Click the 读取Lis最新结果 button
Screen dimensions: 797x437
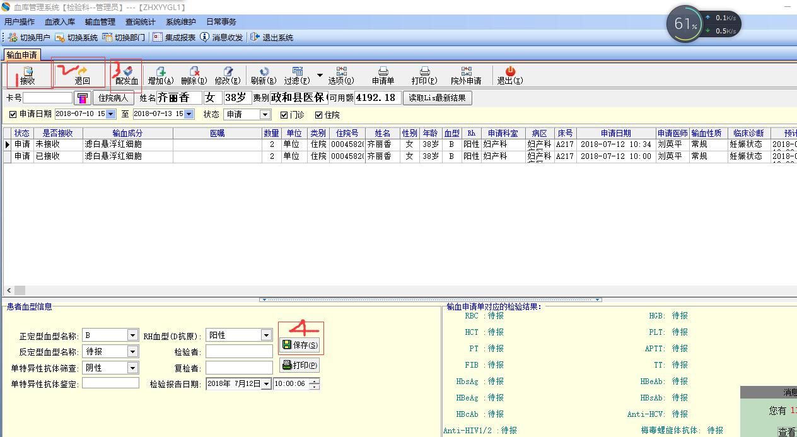(x=438, y=98)
